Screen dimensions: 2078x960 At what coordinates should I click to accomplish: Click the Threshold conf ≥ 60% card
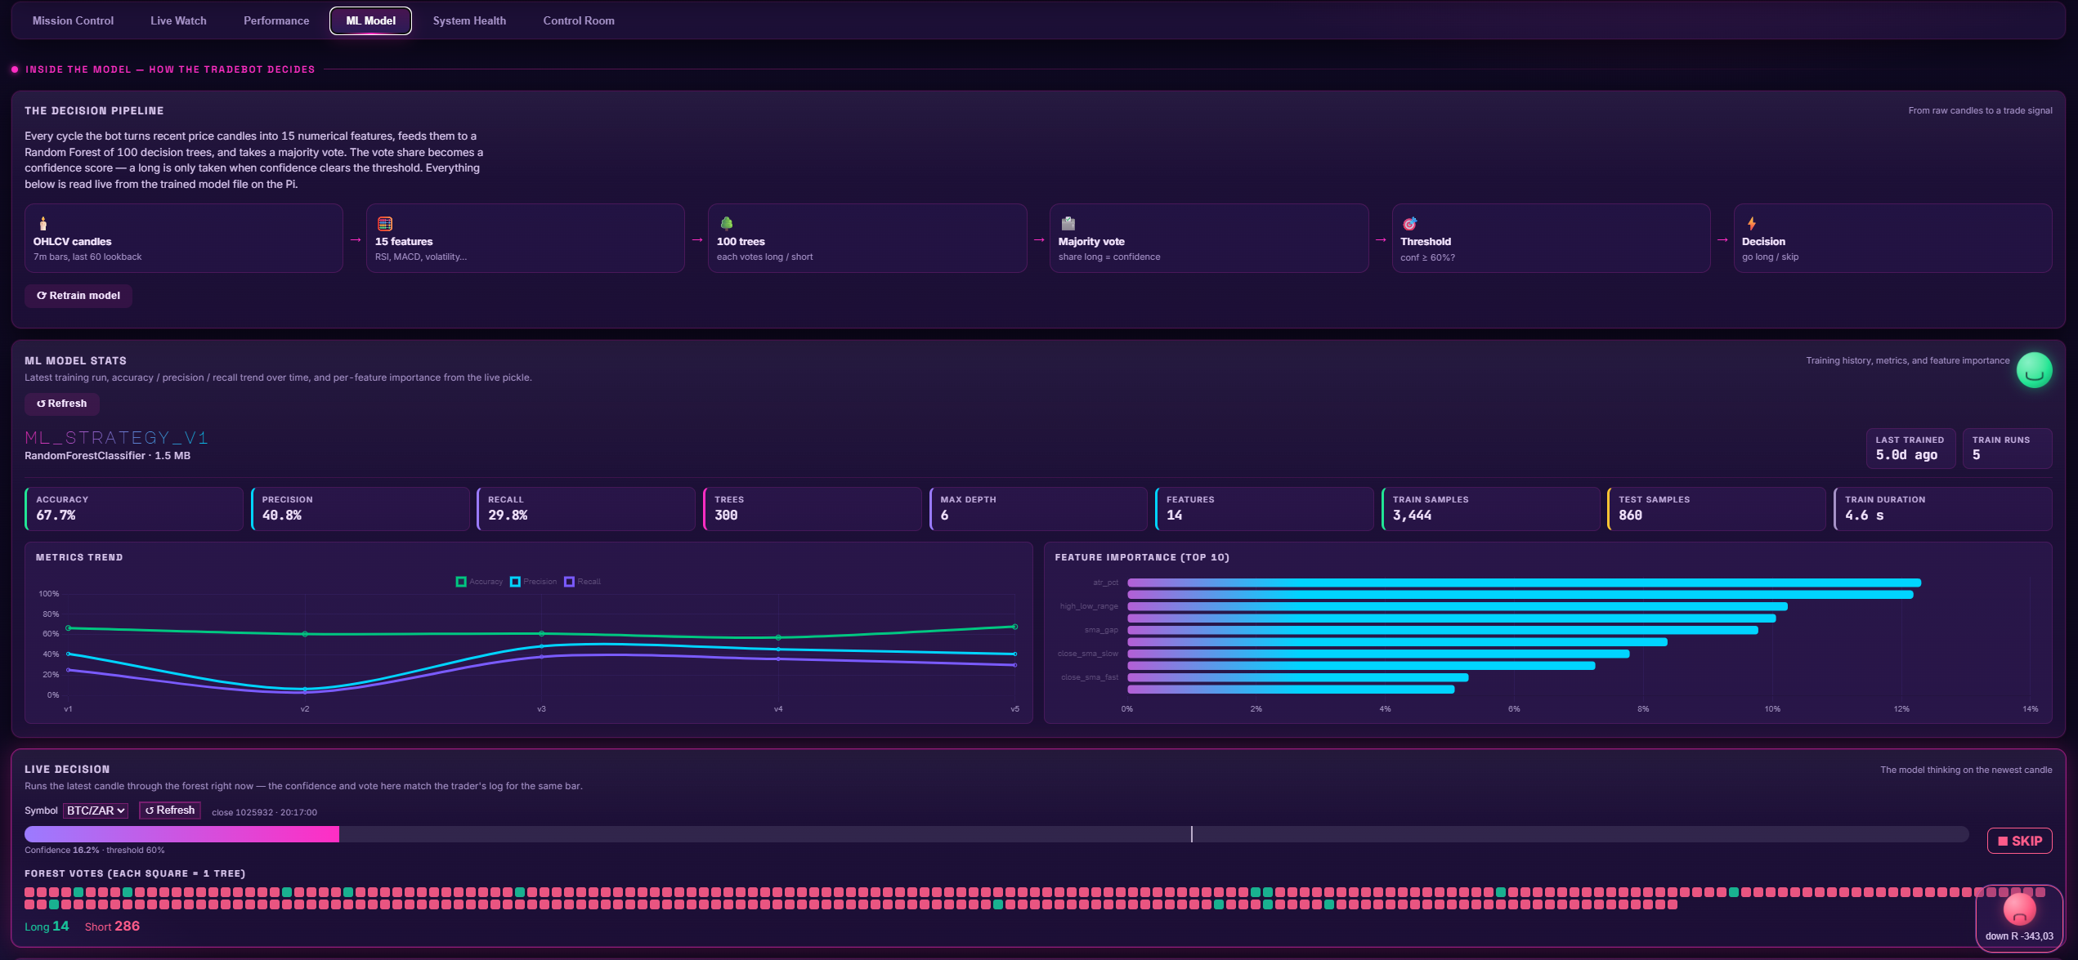[x=1551, y=238]
